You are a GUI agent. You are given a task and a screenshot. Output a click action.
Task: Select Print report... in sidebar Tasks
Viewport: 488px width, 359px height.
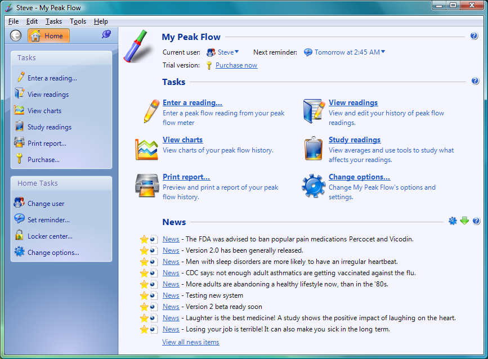tap(47, 143)
